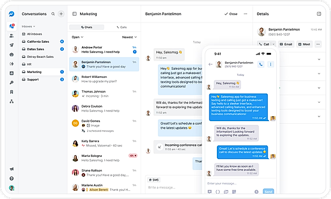Search conversations with the magnifier icon
The width and height of the screenshot is (331, 199).
point(53,14)
